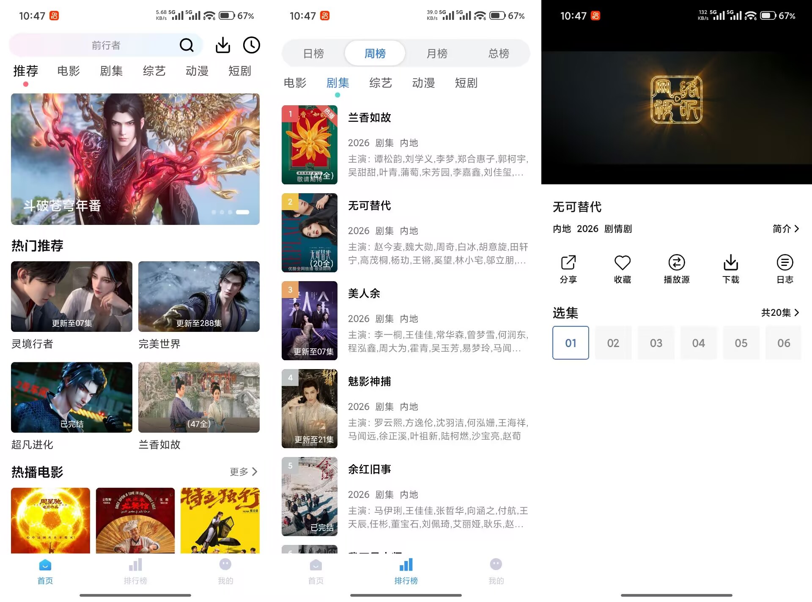
Task: Tap 首页 home icon in left screen
Action: pos(45,565)
